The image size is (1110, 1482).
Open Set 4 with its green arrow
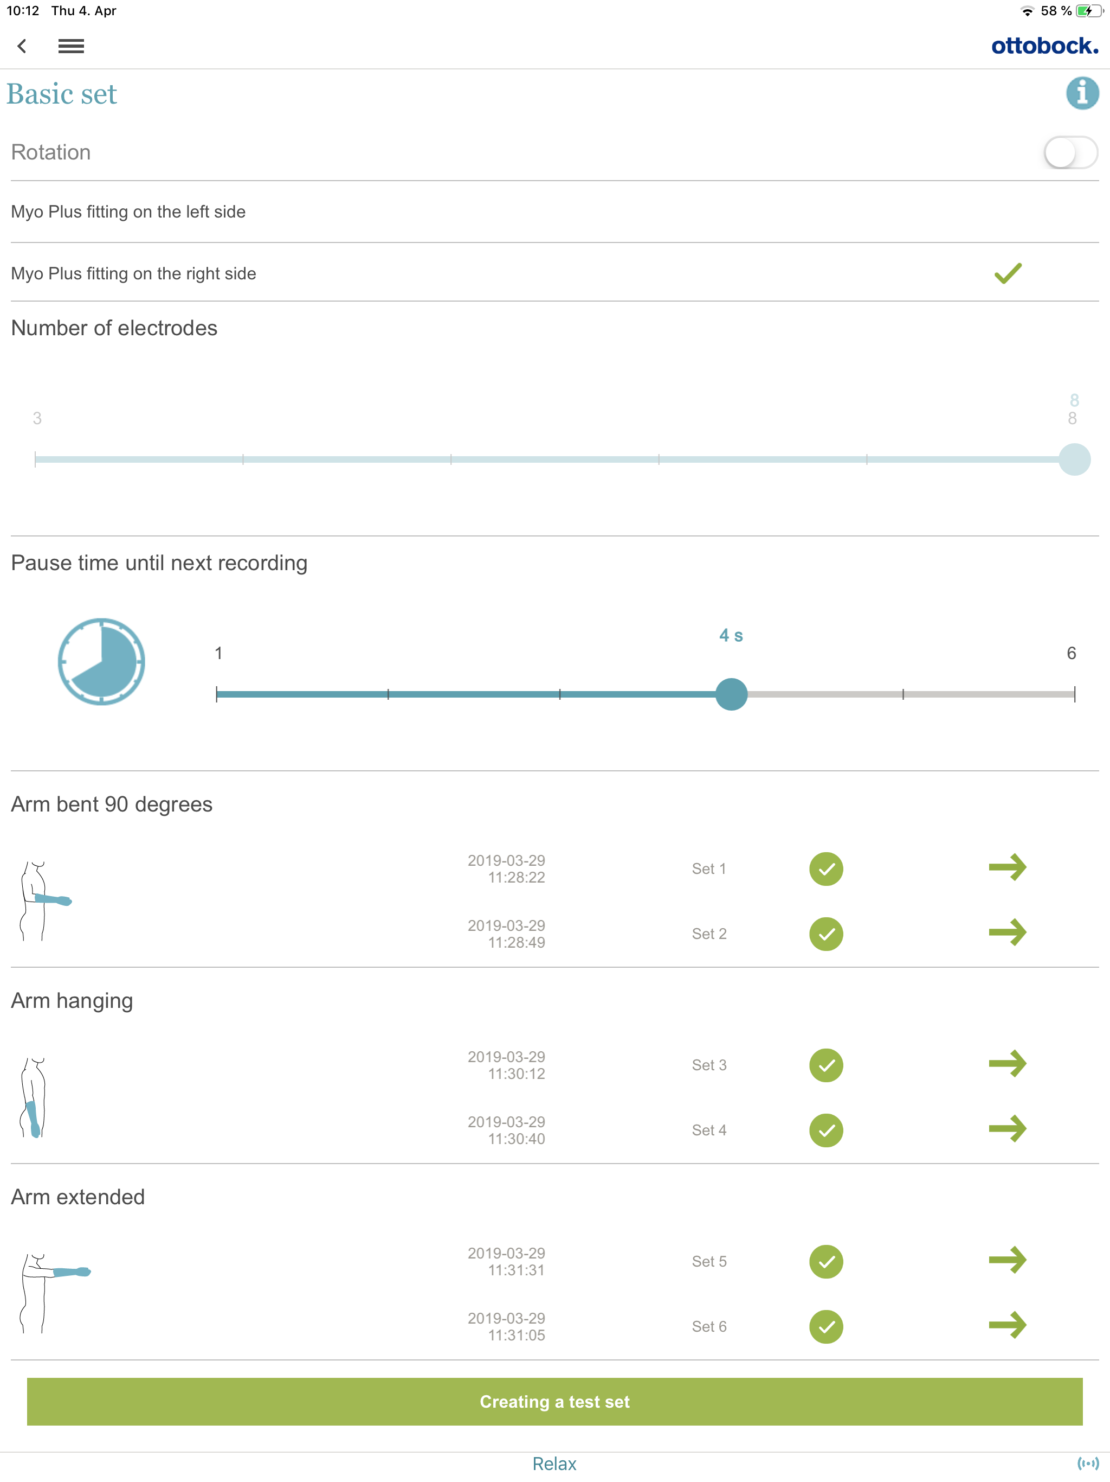click(1007, 1129)
